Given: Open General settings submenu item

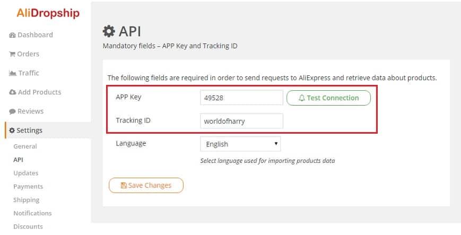Looking at the screenshot, I should pyautogui.click(x=25, y=146).
